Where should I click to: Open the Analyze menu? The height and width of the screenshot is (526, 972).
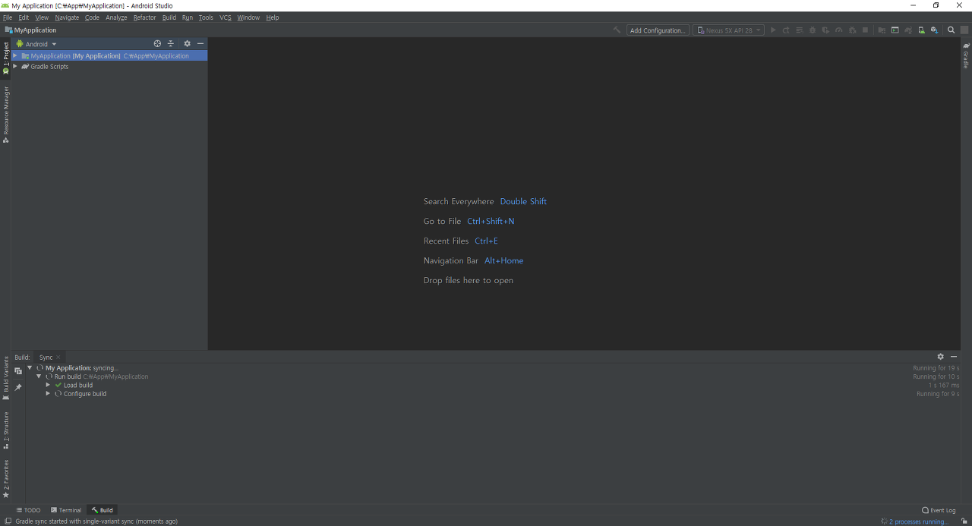116,17
